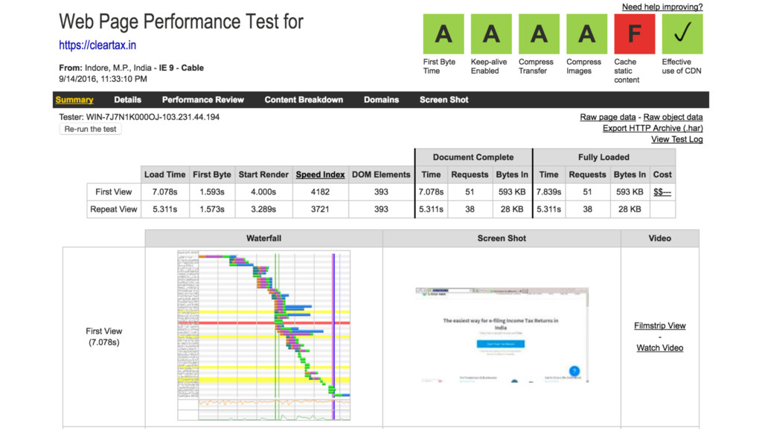The height and width of the screenshot is (429, 762).
Task: Click the Repeat View row label
Action: tap(114, 209)
